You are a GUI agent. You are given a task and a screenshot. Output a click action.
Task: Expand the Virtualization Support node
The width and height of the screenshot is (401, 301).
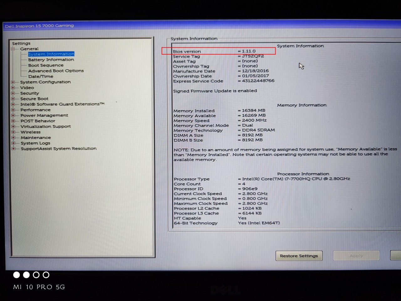click(13, 126)
